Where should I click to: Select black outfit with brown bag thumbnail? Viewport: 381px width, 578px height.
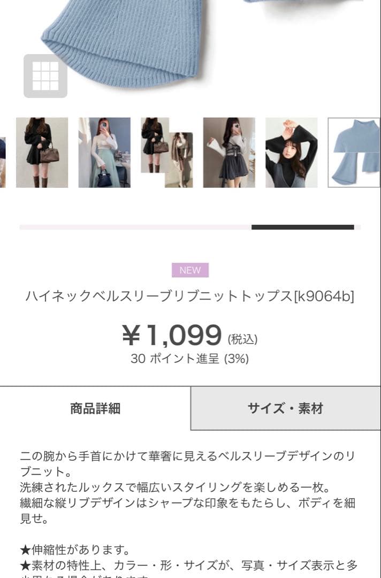(42, 153)
